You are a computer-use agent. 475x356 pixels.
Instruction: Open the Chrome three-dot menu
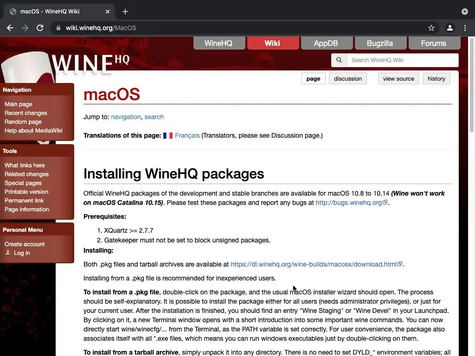(x=465, y=28)
